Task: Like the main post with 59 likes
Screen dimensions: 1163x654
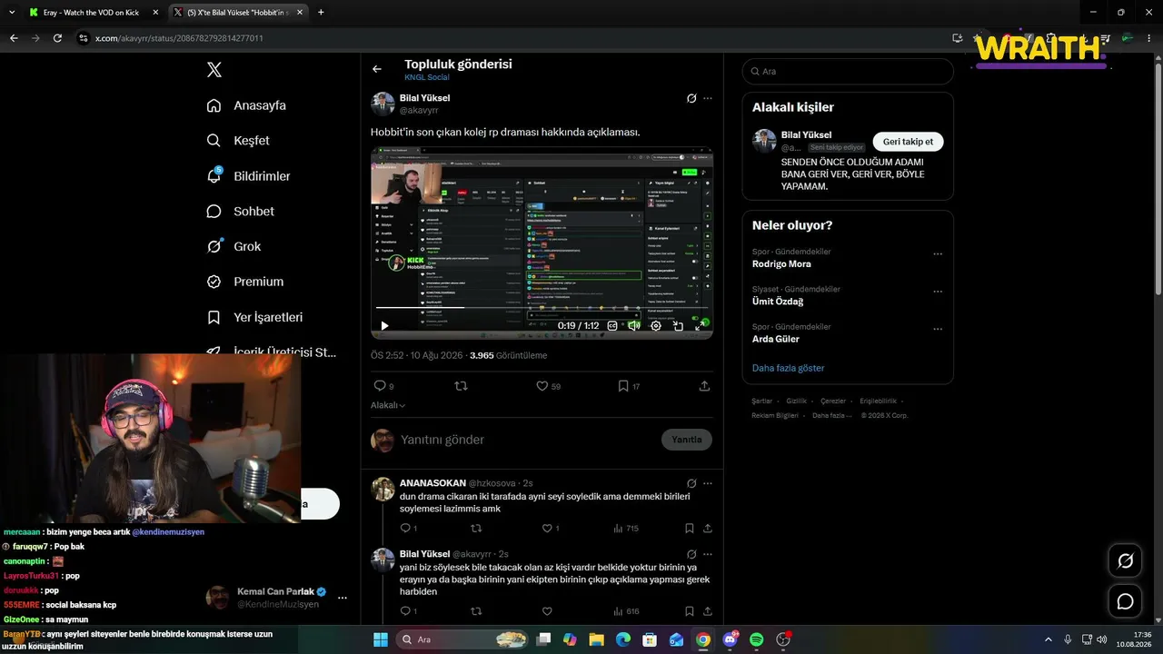Action: coord(548,386)
